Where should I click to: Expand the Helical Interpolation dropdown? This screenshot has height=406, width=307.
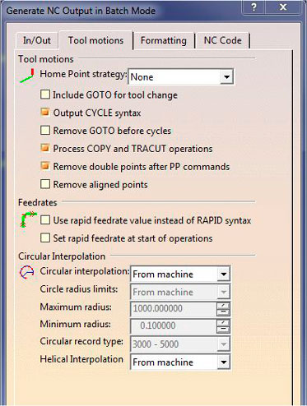pos(224,362)
